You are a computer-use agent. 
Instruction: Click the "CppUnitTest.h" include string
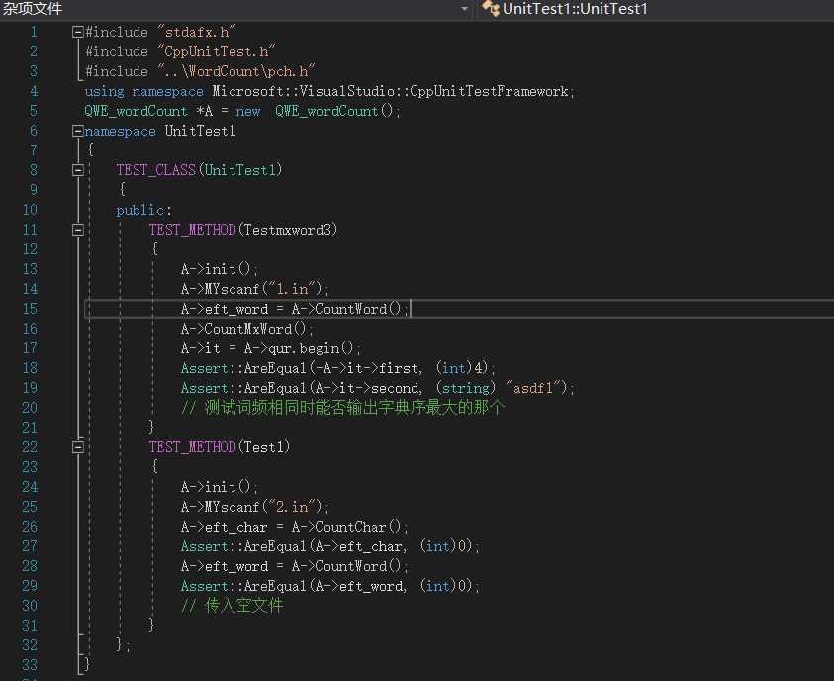[217, 51]
